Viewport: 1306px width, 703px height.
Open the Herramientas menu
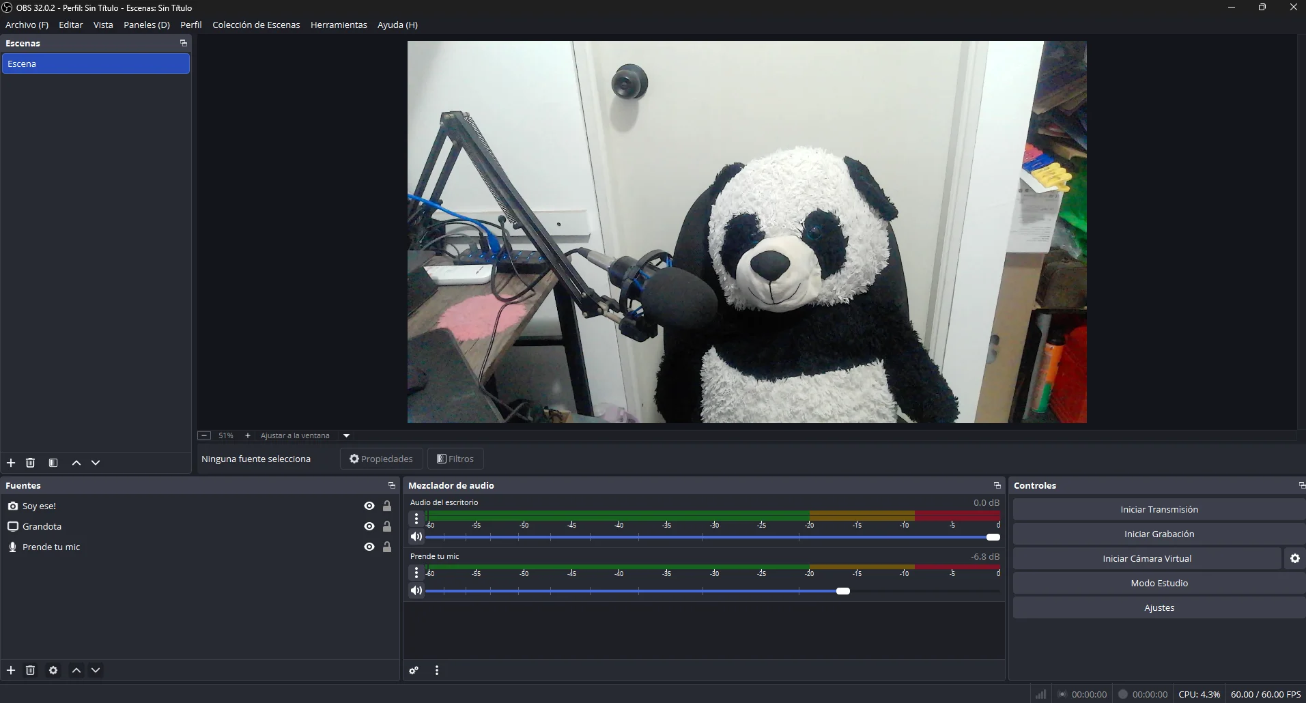339,25
